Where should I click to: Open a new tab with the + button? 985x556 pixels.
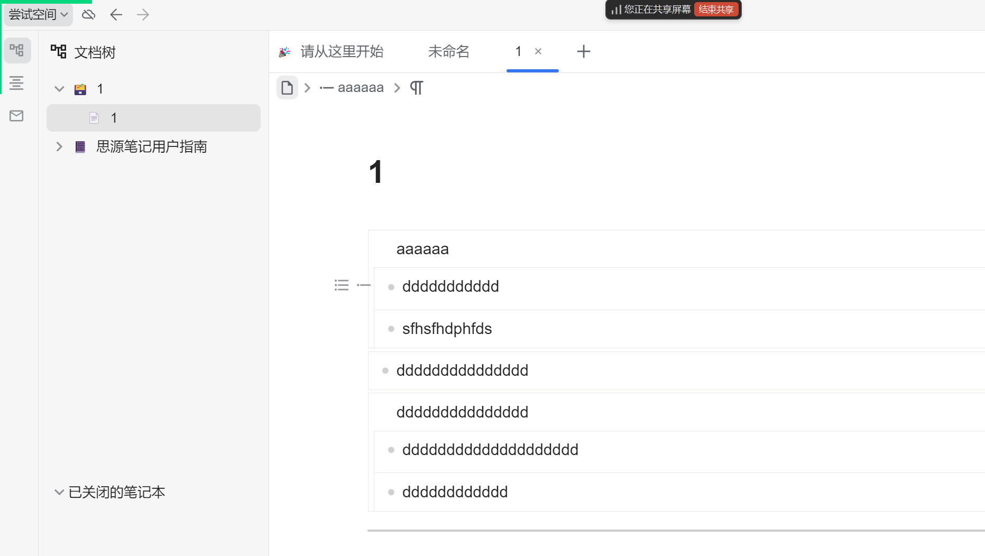click(583, 51)
